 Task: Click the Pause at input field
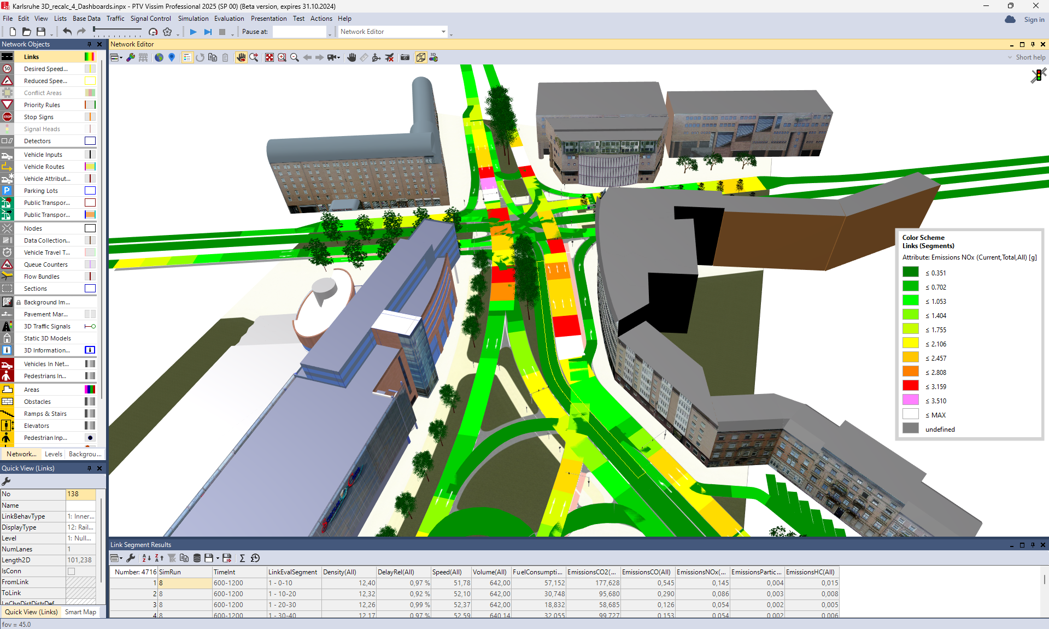tap(299, 32)
